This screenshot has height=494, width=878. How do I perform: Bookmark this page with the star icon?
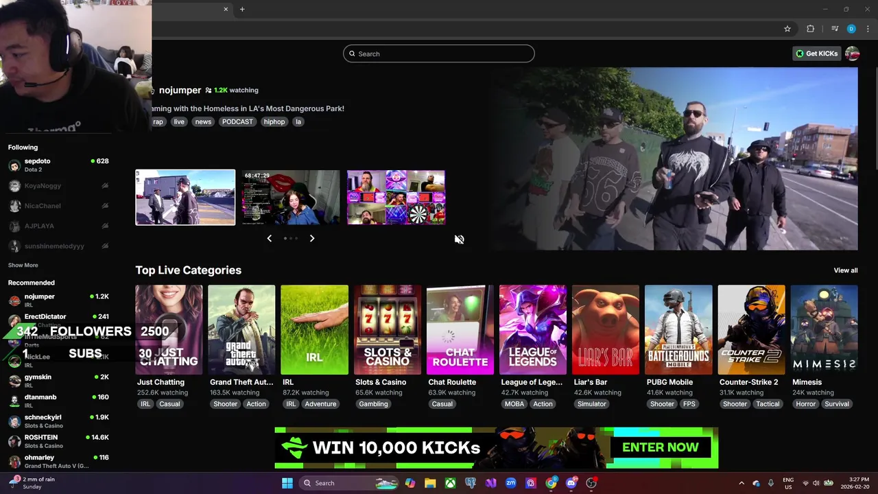(x=787, y=29)
